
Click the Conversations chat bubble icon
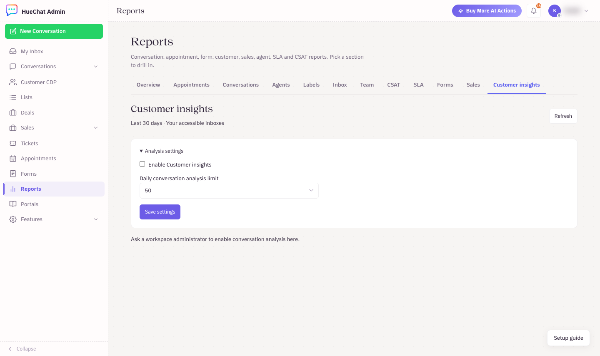click(13, 66)
